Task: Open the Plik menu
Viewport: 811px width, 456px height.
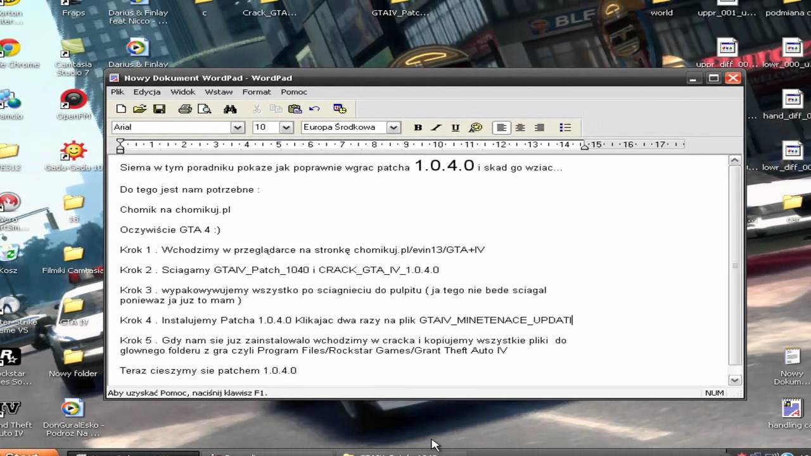Action: pos(118,92)
